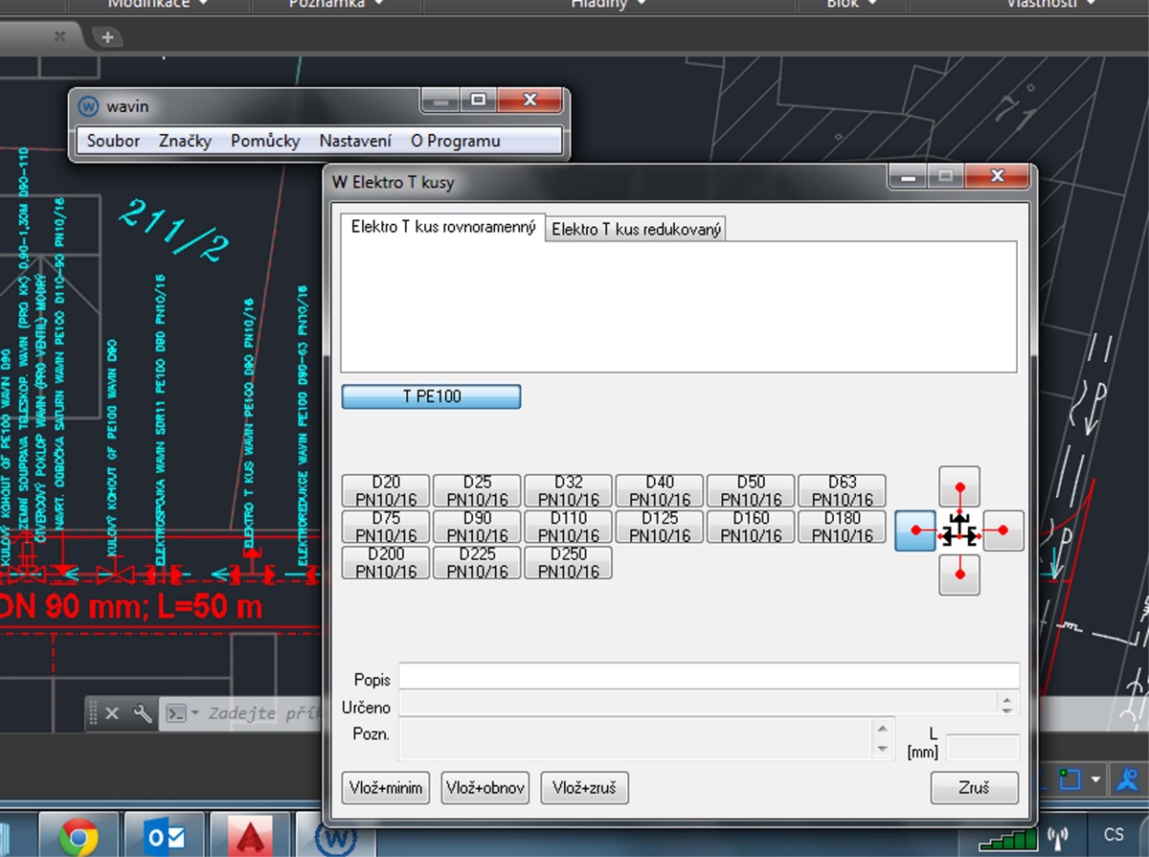Open Outlook from the taskbar
This screenshot has height=857, width=1149.
(165, 837)
